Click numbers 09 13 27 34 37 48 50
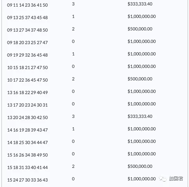 coord(27,30)
